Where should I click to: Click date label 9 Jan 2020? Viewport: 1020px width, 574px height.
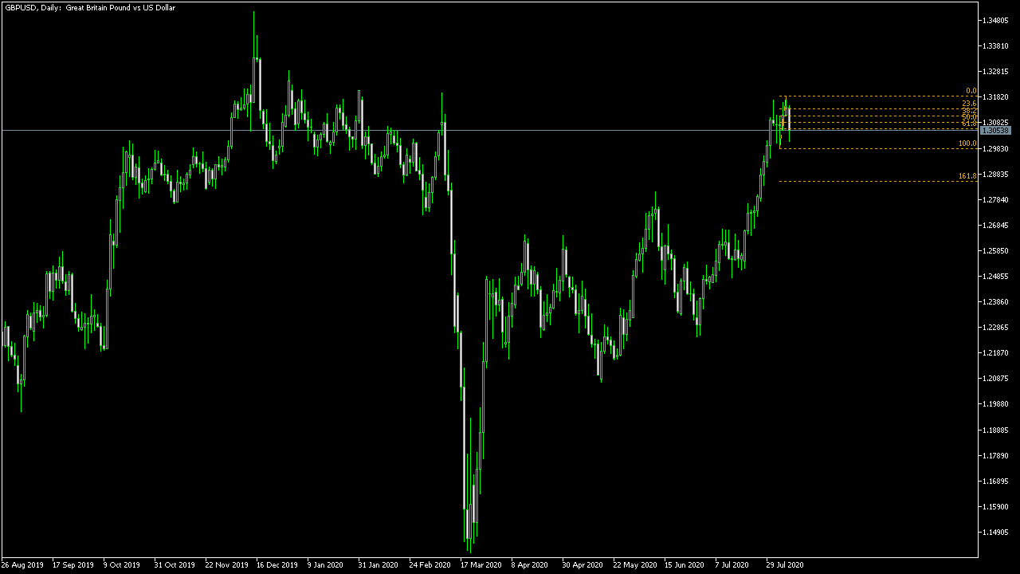coord(326,564)
